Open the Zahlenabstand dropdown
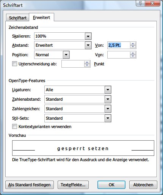Image resolution: width=163 pixels, height=195 pixels. 108,99
